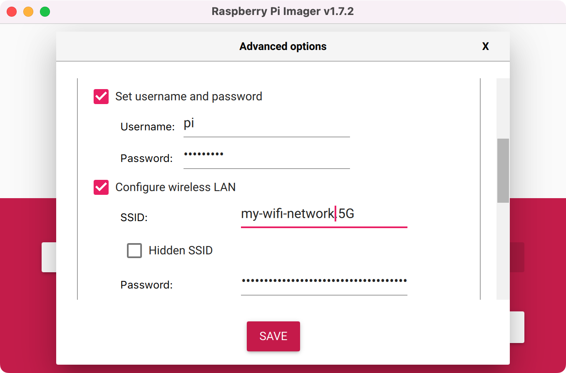Uncheck the Set username and password checkbox

(101, 97)
